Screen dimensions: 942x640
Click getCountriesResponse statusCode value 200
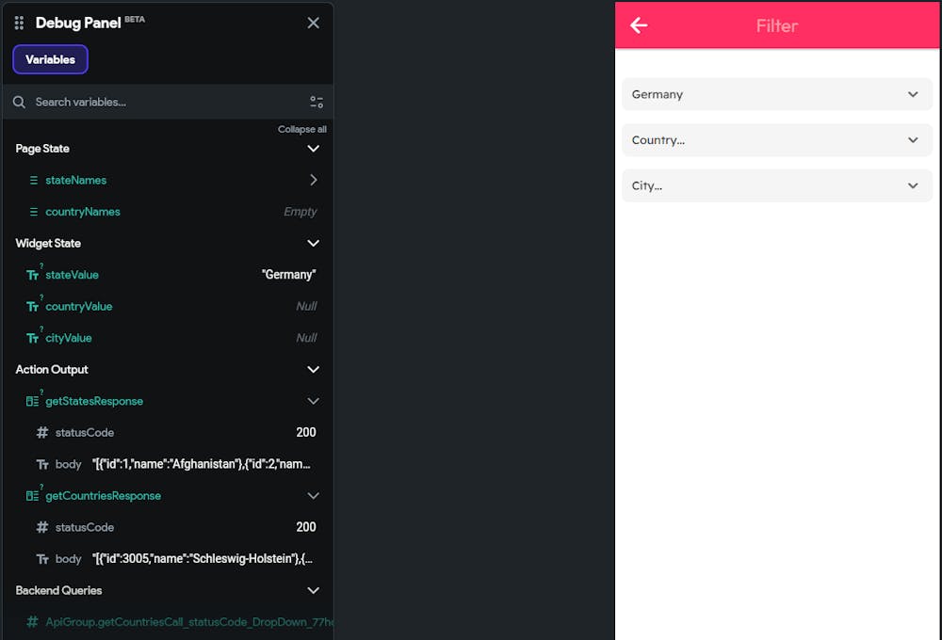click(x=306, y=527)
